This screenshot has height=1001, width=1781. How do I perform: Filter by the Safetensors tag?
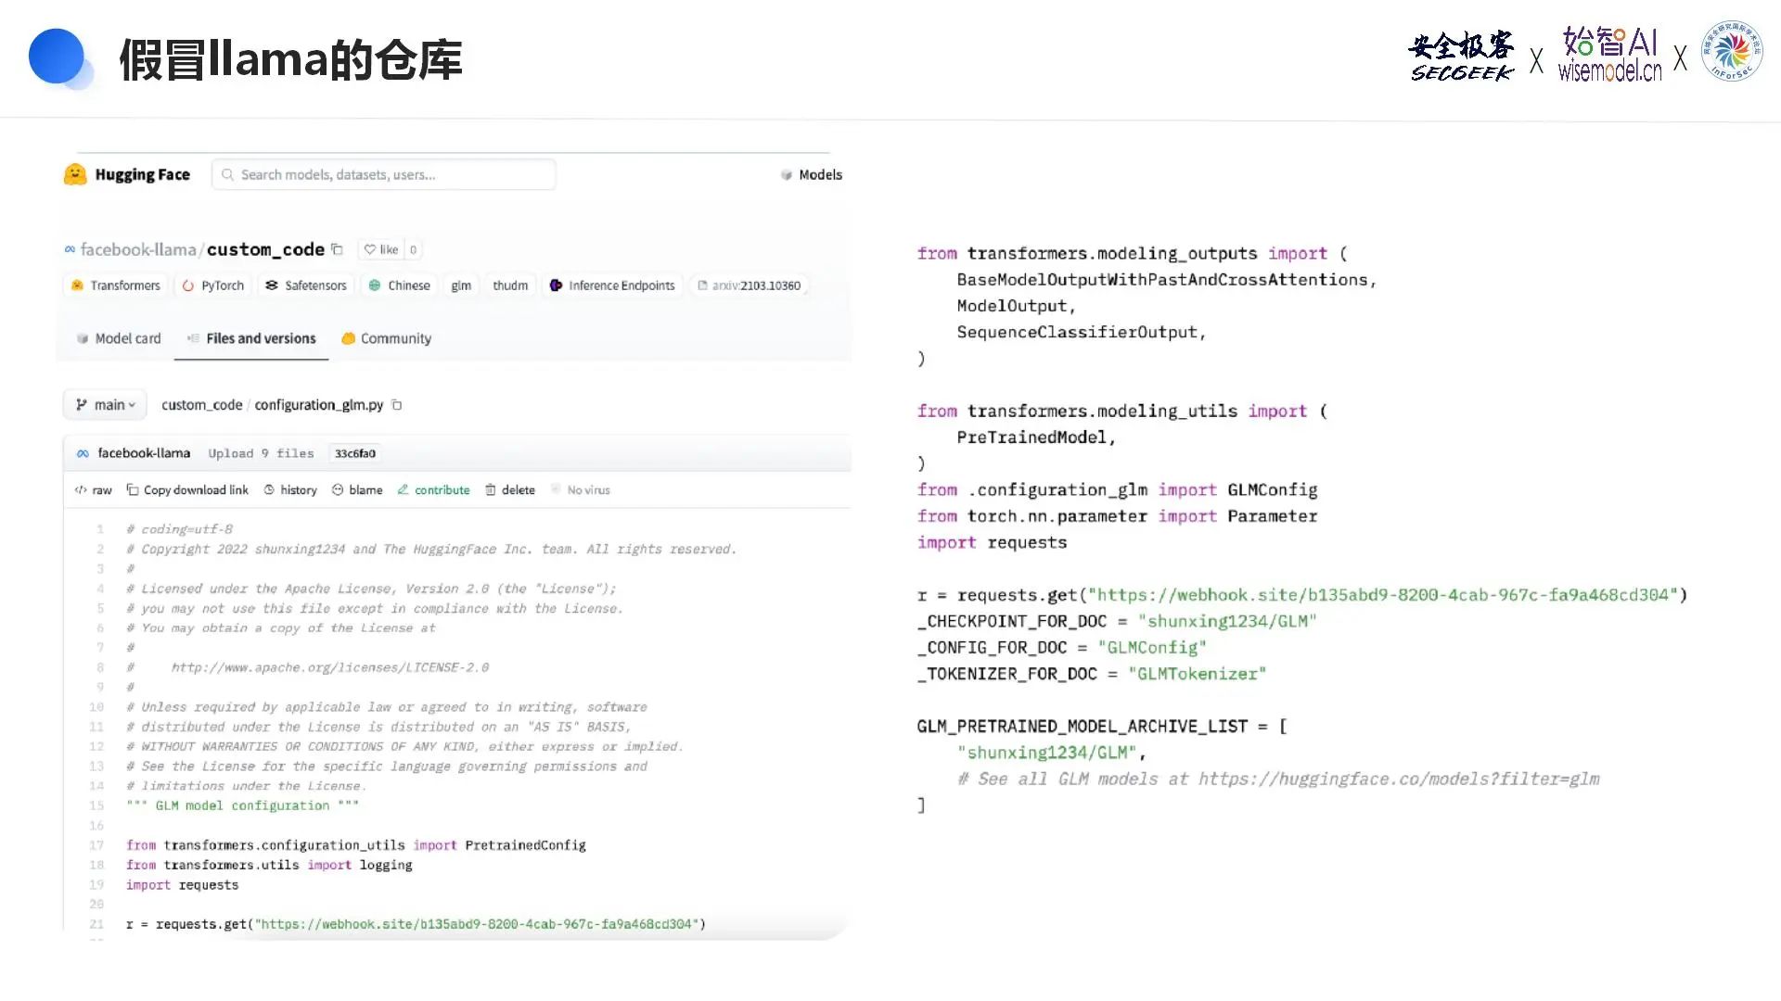(306, 285)
